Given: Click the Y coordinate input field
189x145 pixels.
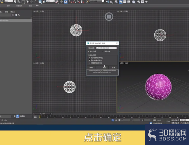Looking at the screenshot, I should click(x=137, y=120).
